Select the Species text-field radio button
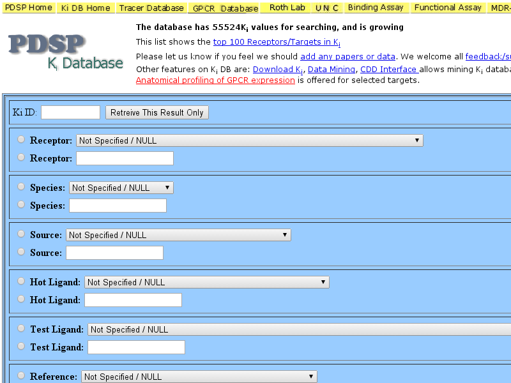This screenshot has width=511, height=383. click(21, 205)
